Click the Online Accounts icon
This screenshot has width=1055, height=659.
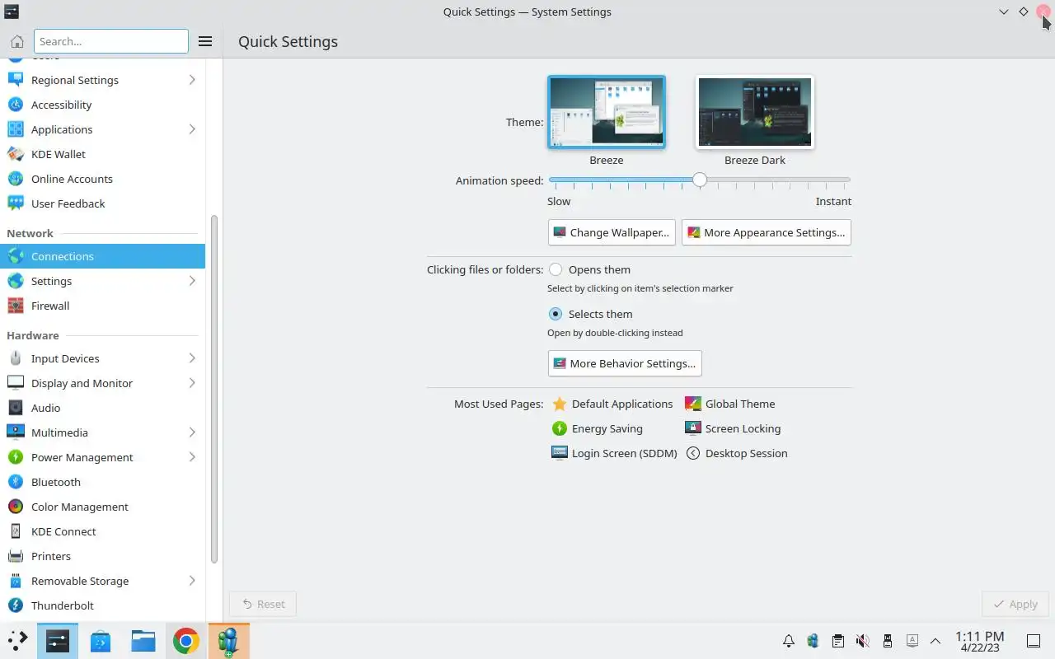(x=15, y=179)
